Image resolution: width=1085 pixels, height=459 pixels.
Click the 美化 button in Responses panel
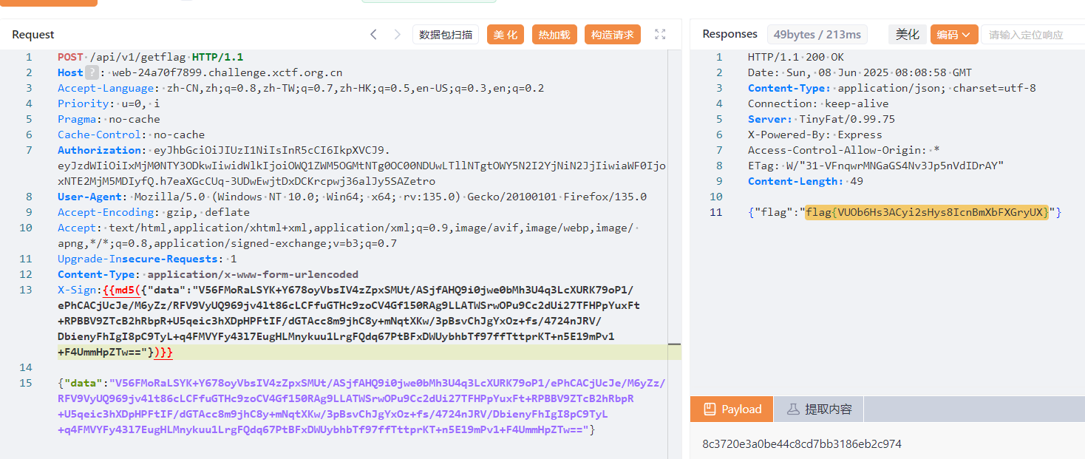[907, 34]
